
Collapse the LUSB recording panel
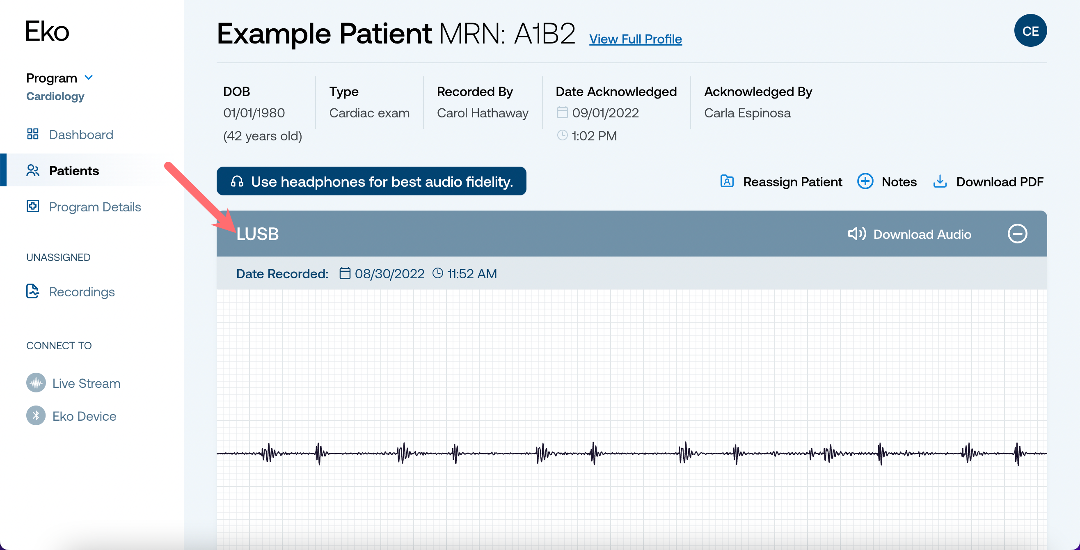point(1017,234)
